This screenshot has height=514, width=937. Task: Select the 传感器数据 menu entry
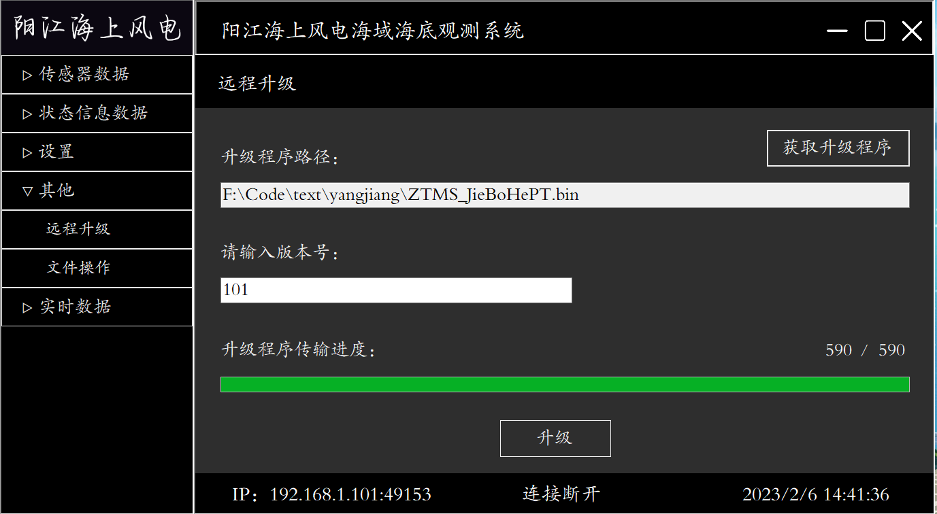coord(97,75)
